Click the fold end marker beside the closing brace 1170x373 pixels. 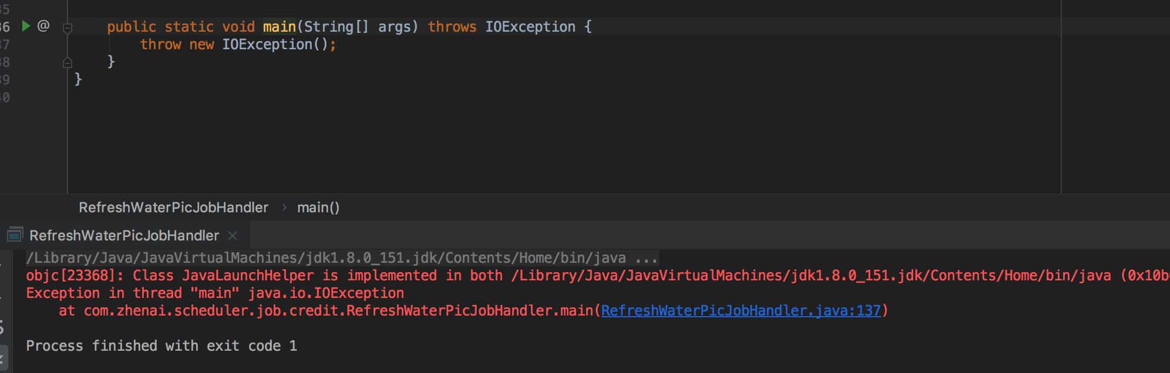pyautogui.click(x=68, y=62)
